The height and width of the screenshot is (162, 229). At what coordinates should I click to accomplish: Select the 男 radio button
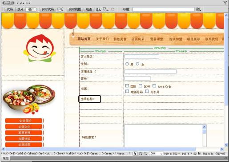coord(127,64)
